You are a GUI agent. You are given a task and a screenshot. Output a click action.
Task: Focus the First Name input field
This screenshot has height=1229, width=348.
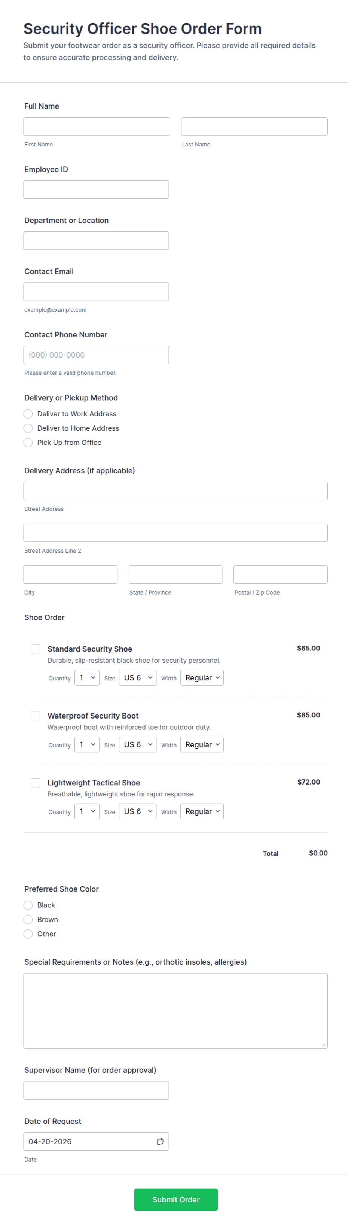coord(97,127)
